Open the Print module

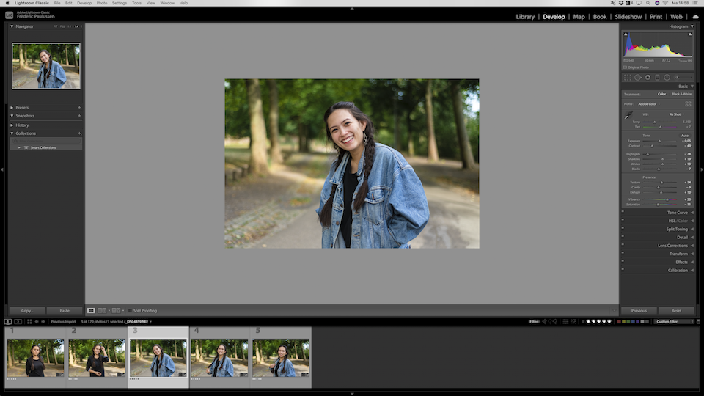click(x=656, y=17)
